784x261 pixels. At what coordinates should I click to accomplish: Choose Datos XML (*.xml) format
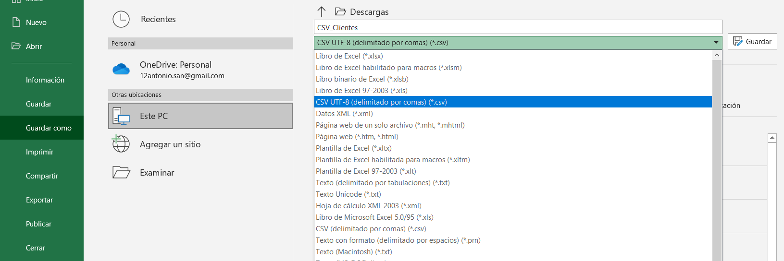[513, 114]
